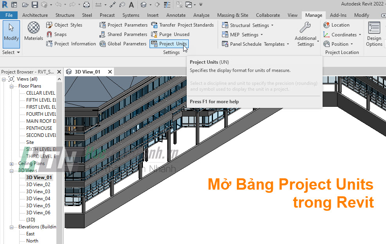The width and height of the screenshot is (386, 244).
Task: Switch to the Structure ribbon tab
Action: [65, 15]
